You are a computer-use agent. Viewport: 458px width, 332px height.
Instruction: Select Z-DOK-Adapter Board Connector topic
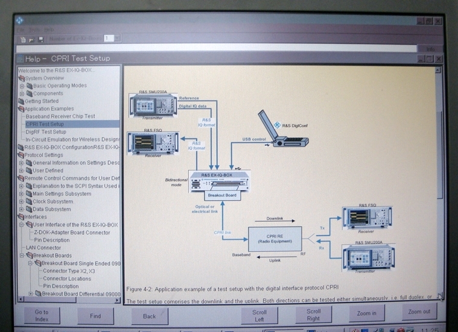tap(72, 233)
